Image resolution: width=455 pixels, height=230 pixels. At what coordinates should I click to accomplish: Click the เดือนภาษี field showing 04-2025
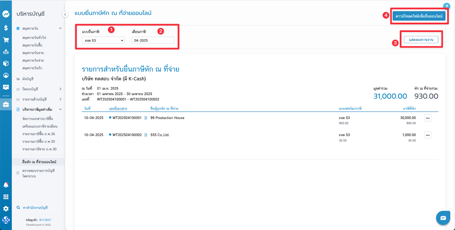point(153,40)
